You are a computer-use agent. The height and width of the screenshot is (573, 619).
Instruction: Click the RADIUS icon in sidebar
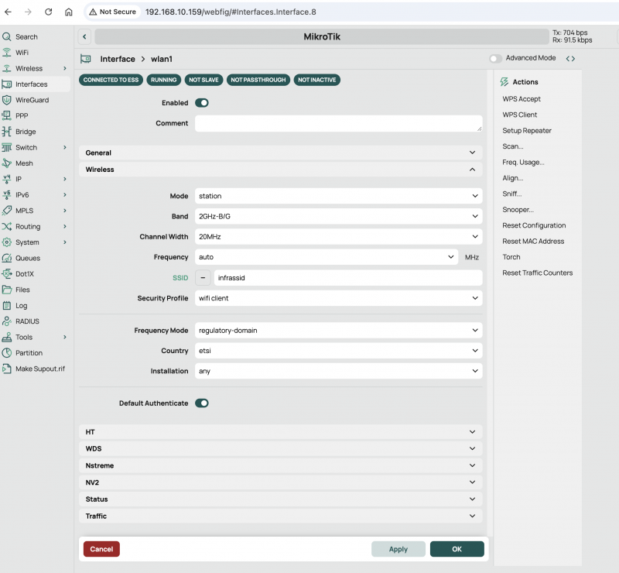point(7,321)
